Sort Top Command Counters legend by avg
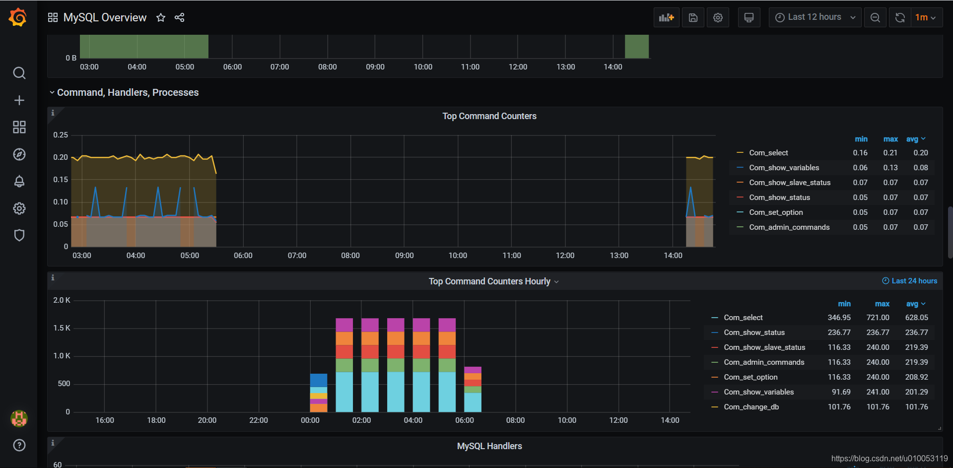The height and width of the screenshot is (468, 953). click(915, 139)
